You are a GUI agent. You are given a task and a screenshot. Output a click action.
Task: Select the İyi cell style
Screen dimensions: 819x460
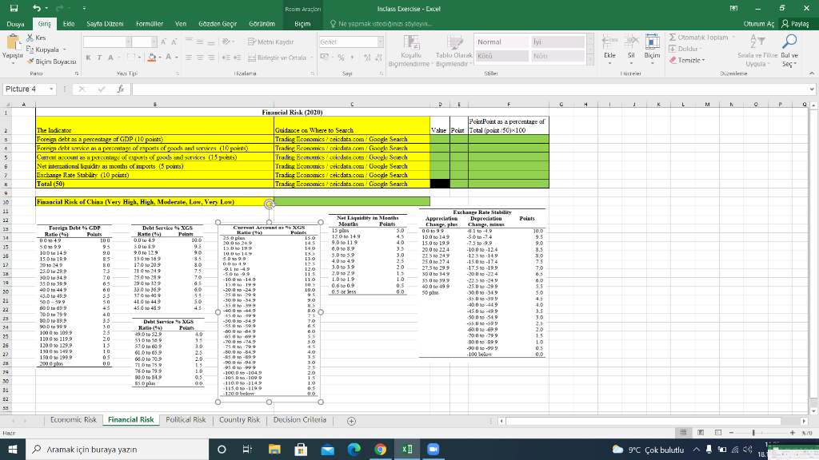pyautogui.click(x=557, y=42)
